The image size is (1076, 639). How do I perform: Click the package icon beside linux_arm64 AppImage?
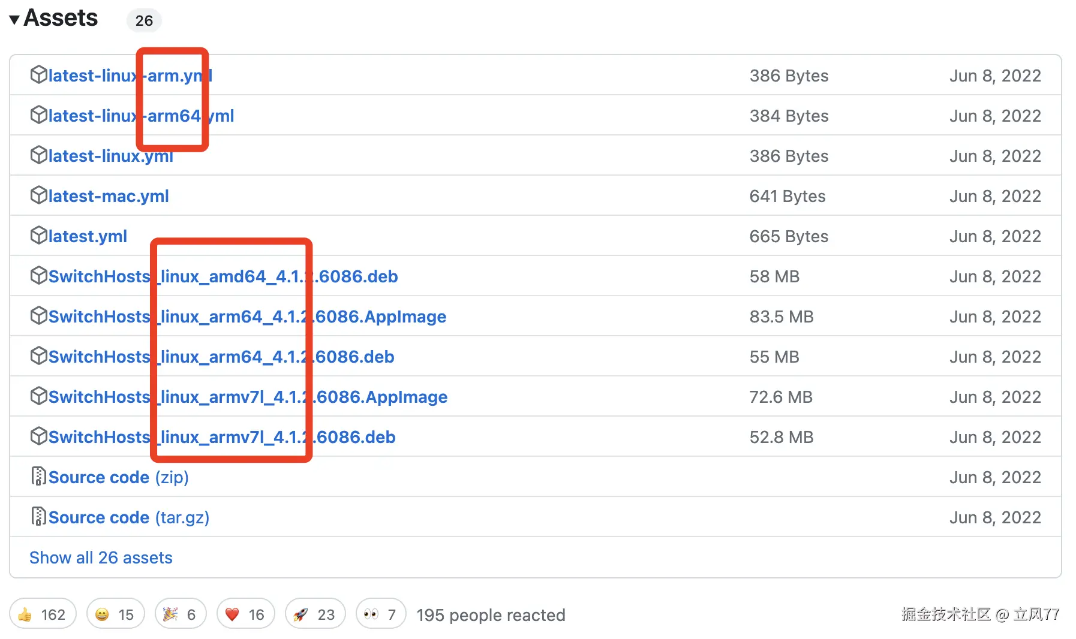coord(38,316)
